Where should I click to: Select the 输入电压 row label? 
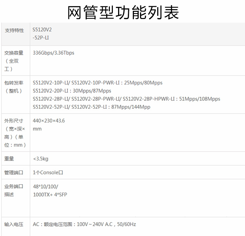click(14, 225)
